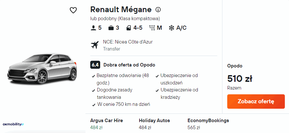Click the car doors icon
The image size is (289, 133).
128,28
